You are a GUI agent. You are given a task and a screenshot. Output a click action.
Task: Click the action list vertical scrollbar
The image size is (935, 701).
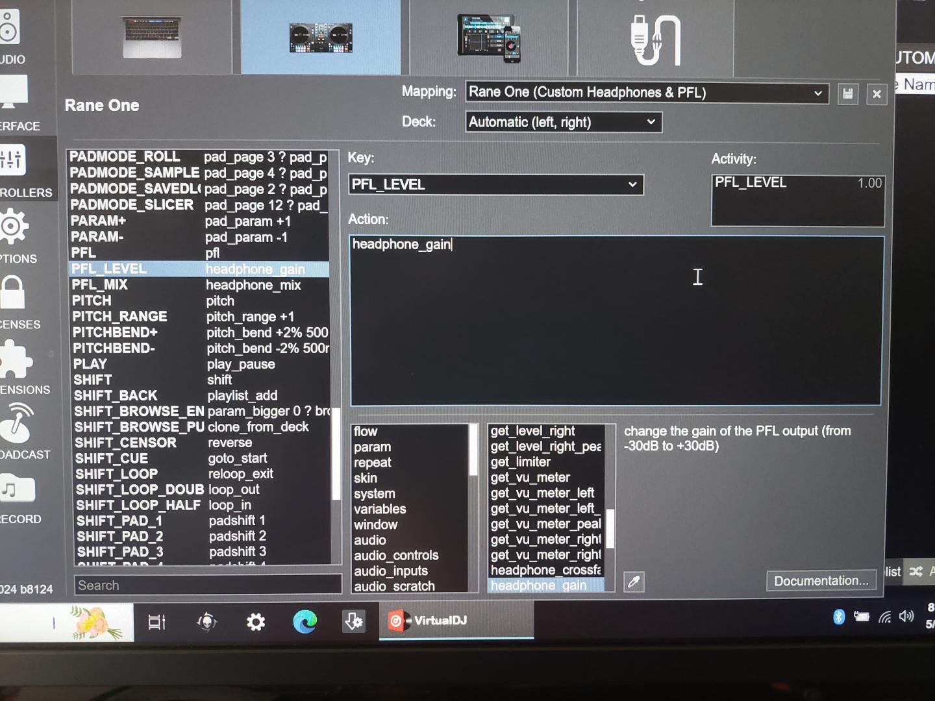(x=610, y=529)
